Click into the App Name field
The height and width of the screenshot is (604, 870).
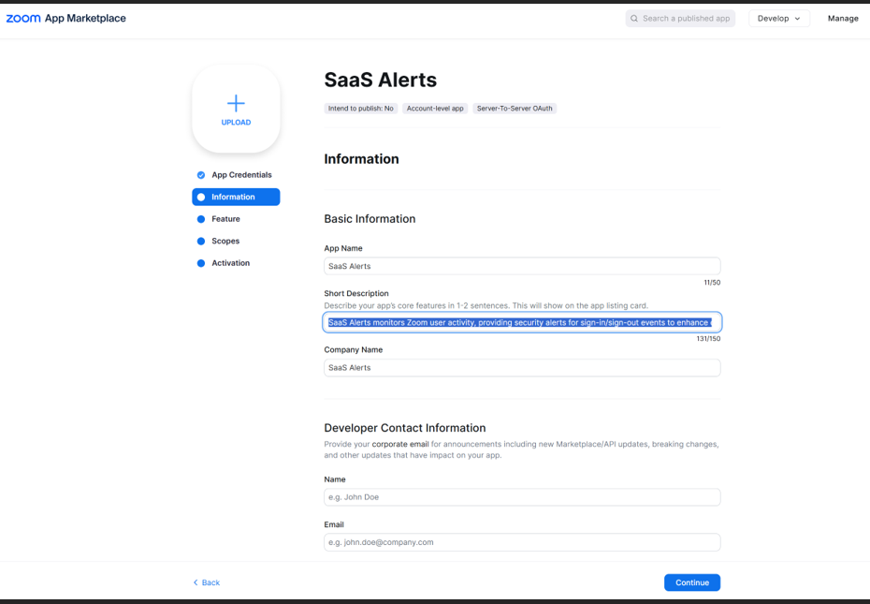coord(522,266)
